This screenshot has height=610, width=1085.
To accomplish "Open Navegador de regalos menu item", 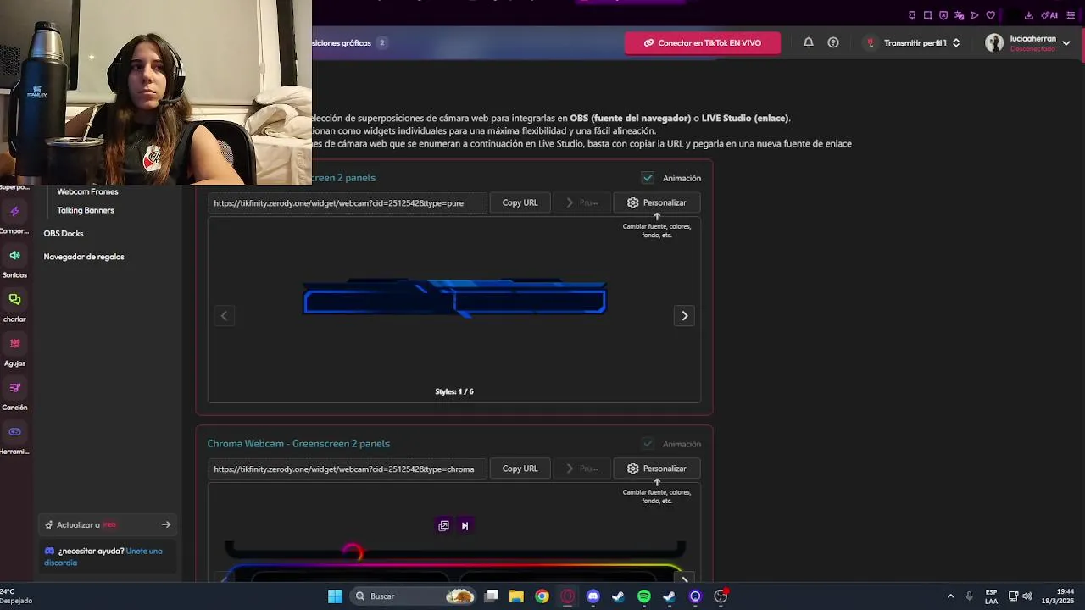I will tap(84, 257).
